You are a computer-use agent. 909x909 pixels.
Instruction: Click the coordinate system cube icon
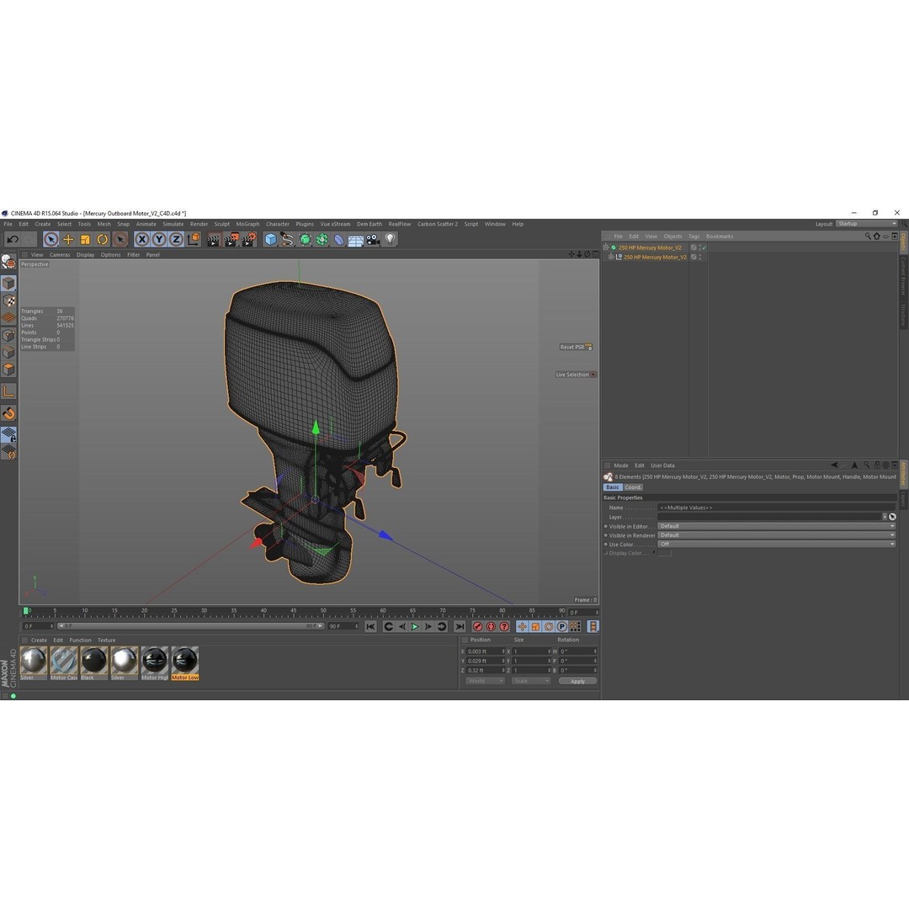coord(194,239)
